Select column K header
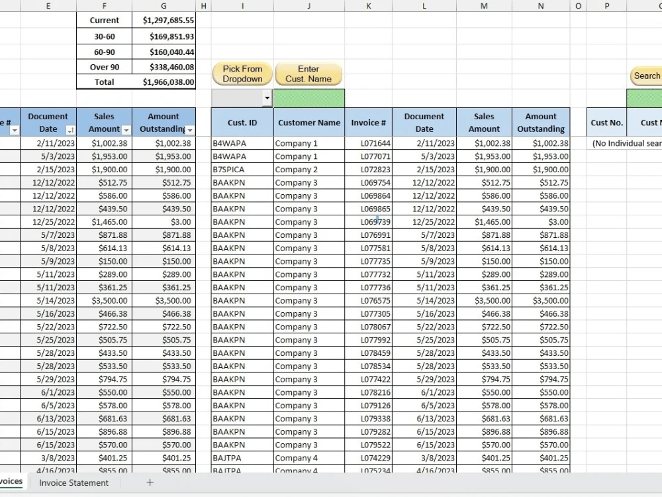 (x=369, y=6)
